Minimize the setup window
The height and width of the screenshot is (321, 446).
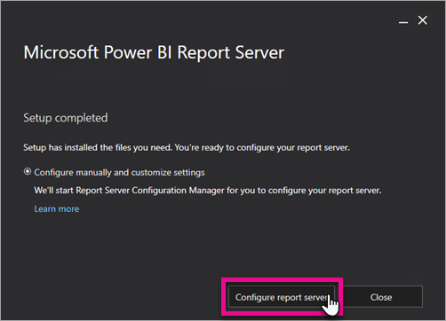click(403, 22)
